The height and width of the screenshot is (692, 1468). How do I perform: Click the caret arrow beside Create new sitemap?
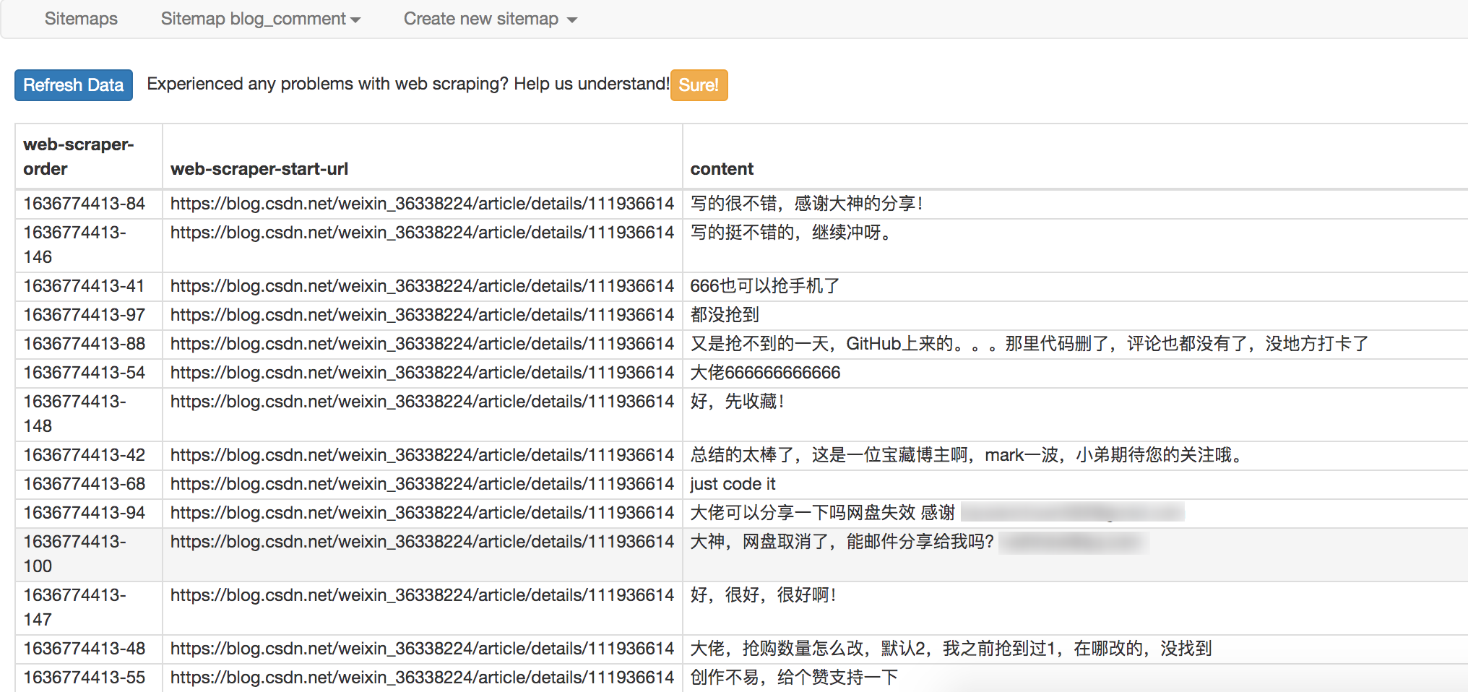tap(572, 20)
